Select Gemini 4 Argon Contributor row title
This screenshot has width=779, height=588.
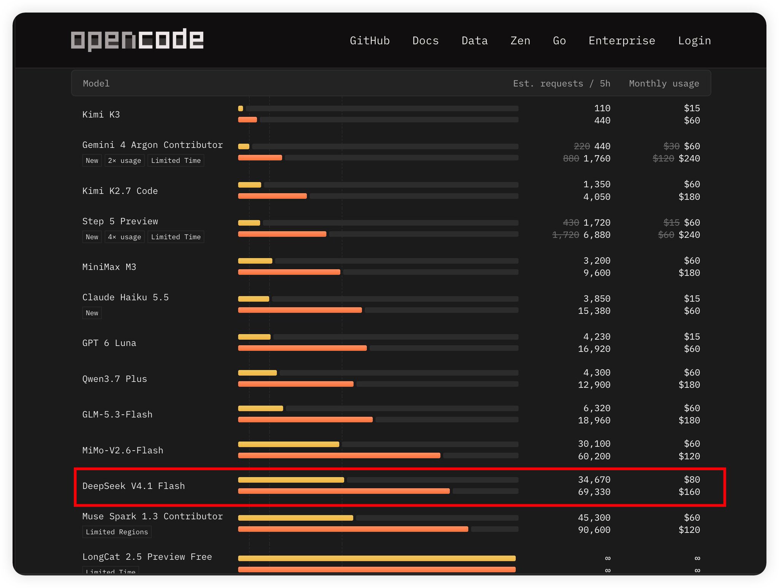click(153, 145)
